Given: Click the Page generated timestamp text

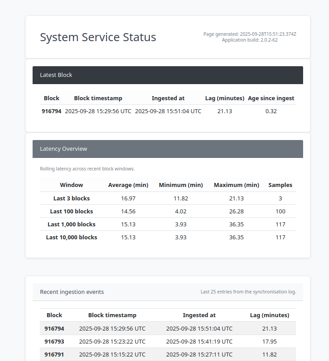Looking at the screenshot, I should coord(250,34).
